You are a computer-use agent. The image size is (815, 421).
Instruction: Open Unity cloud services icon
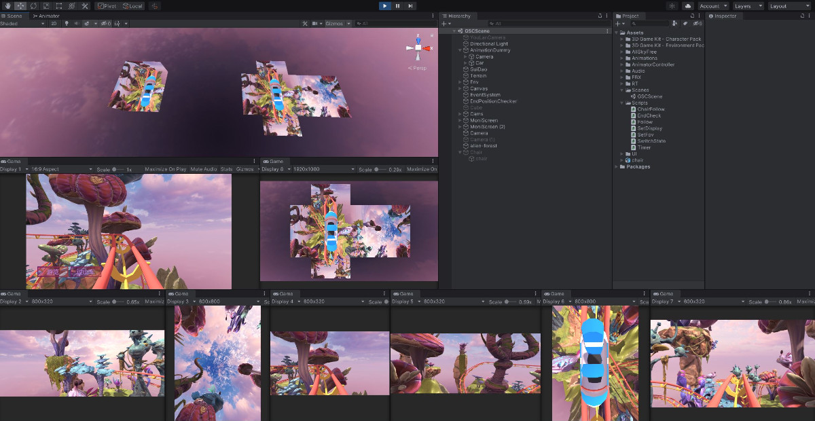tap(687, 5)
